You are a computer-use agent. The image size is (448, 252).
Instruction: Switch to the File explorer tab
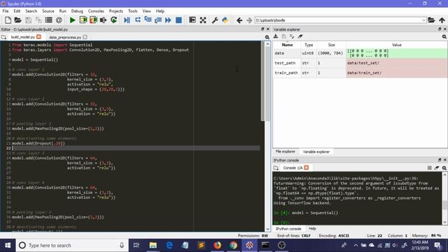tap(285, 151)
